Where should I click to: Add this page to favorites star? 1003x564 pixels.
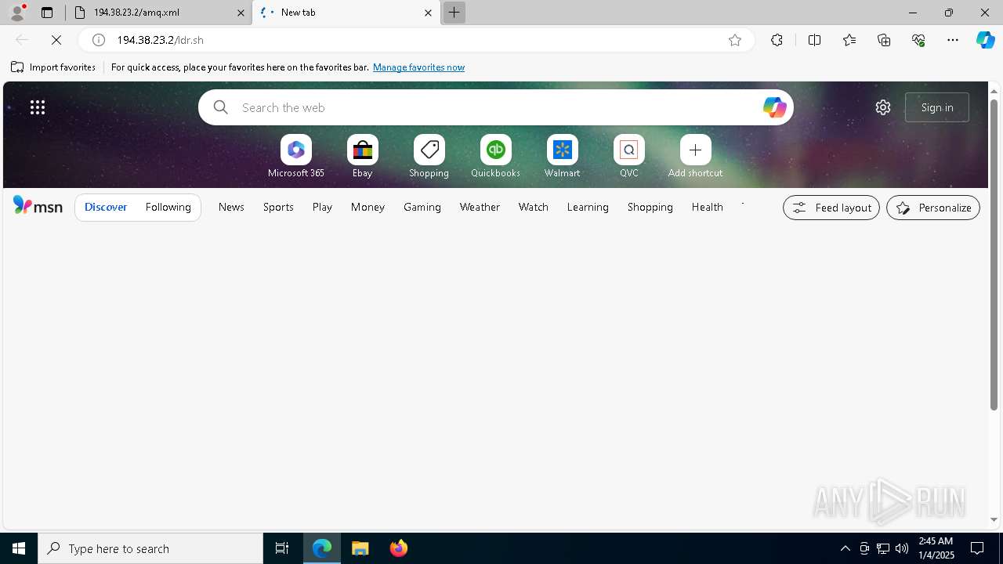[x=735, y=40]
